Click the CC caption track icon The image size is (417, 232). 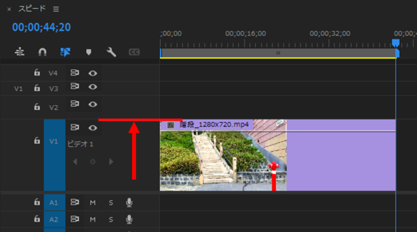[x=134, y=52]
